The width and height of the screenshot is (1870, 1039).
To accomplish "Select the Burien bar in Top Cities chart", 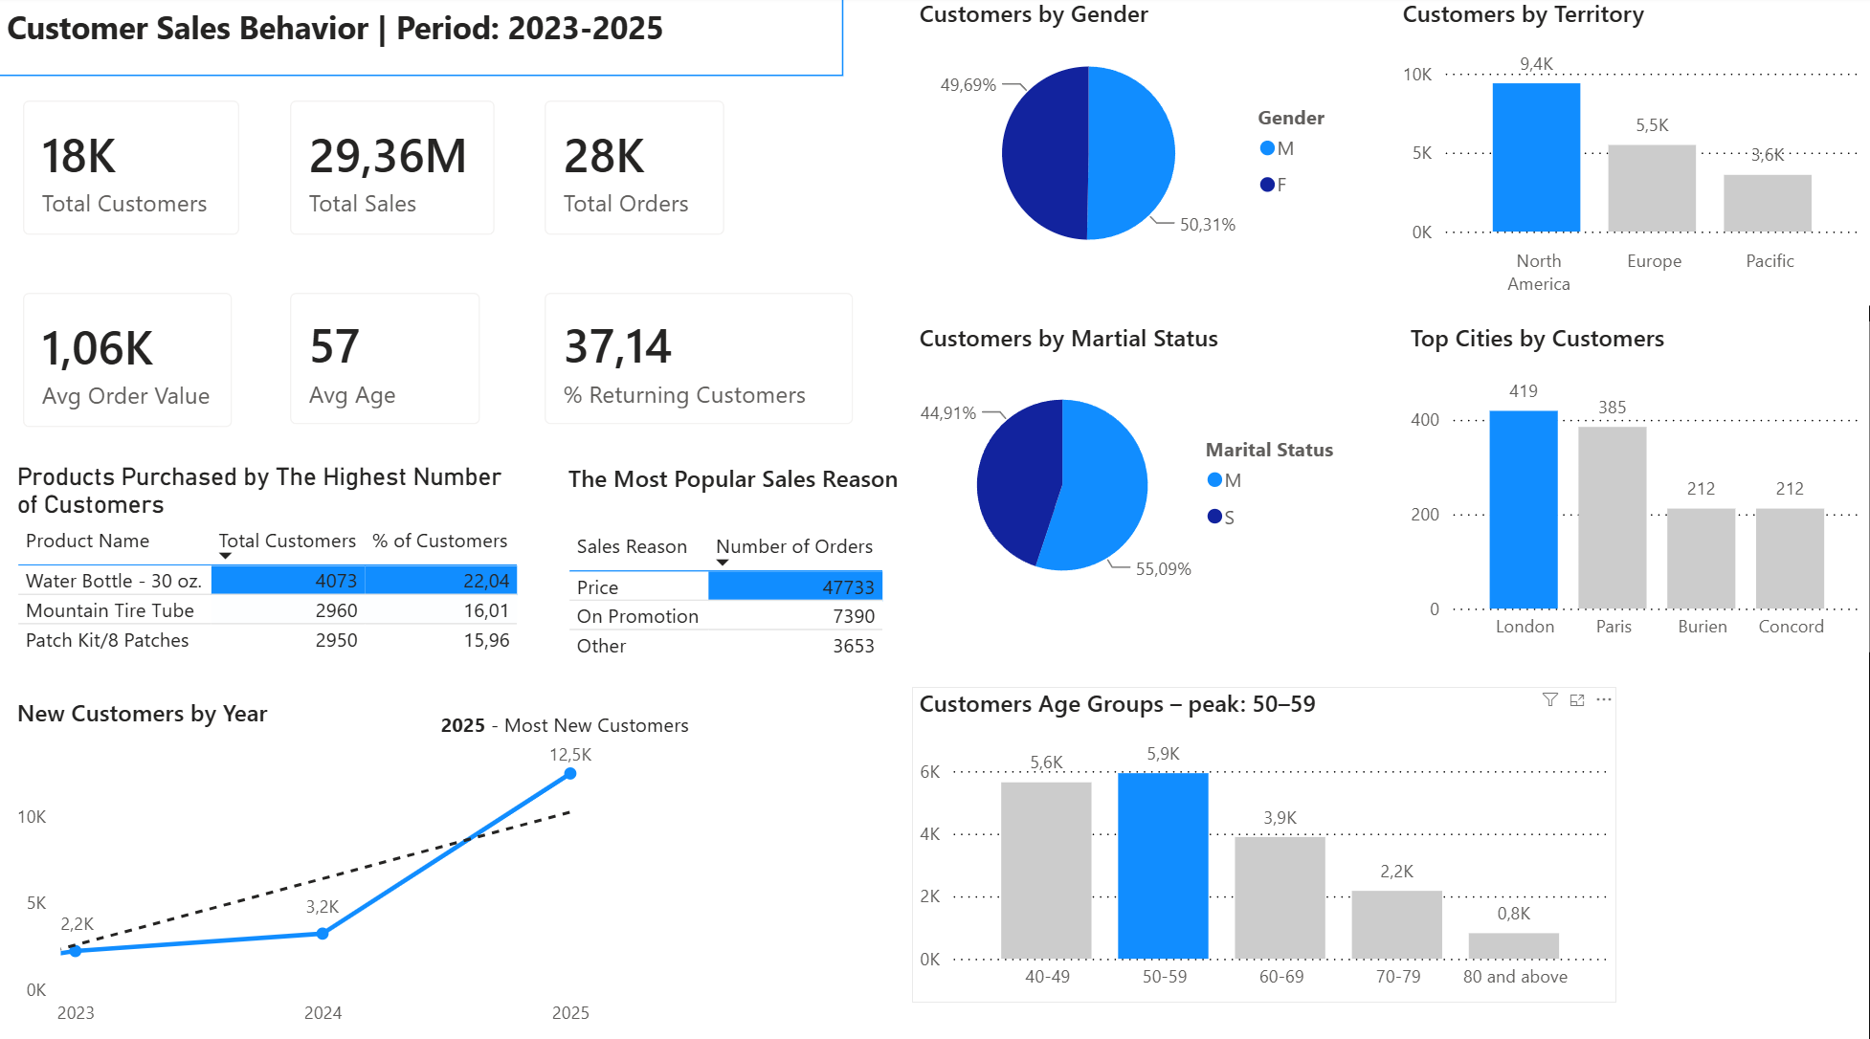I will [1702, 559].
